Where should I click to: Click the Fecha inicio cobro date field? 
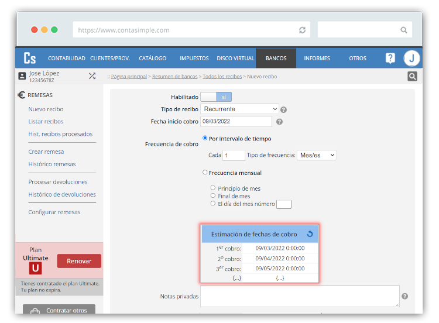(236, 122)
